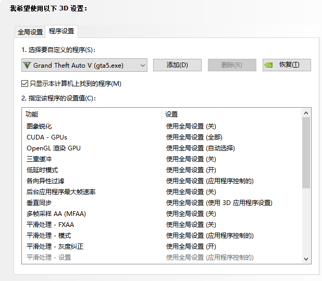Click the 设置 column header
This screenshot has height=281, width=322.
(171, 114)
